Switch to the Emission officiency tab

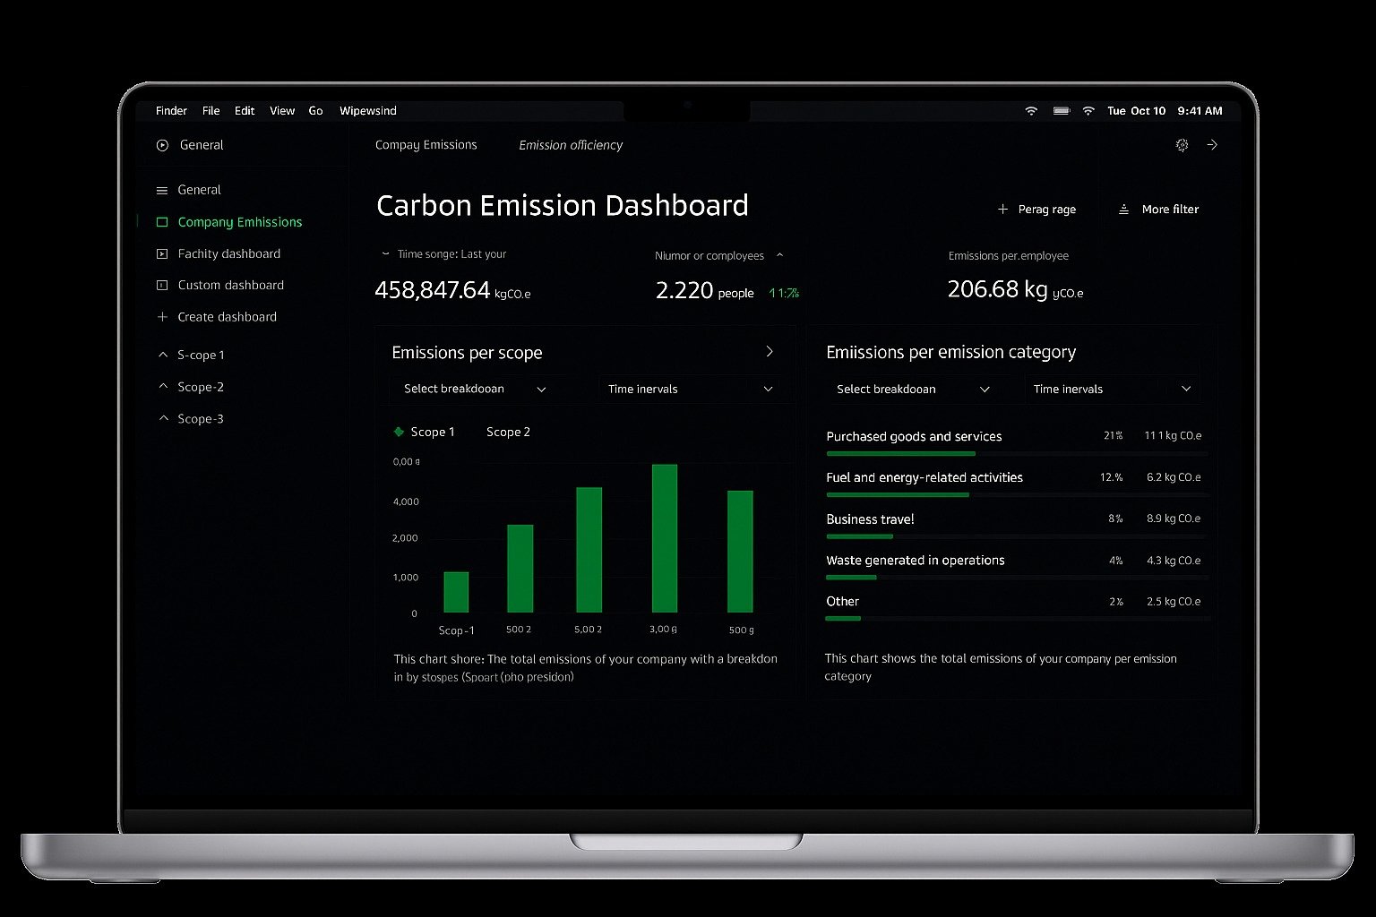570,145
